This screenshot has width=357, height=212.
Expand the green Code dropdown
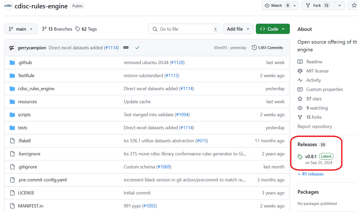pyautogui.click(x=273, y=29)
